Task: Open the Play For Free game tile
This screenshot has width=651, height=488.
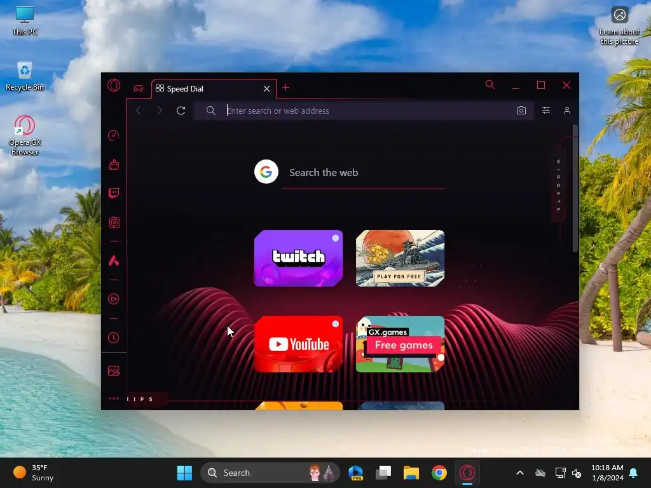Action: point(401,258)
